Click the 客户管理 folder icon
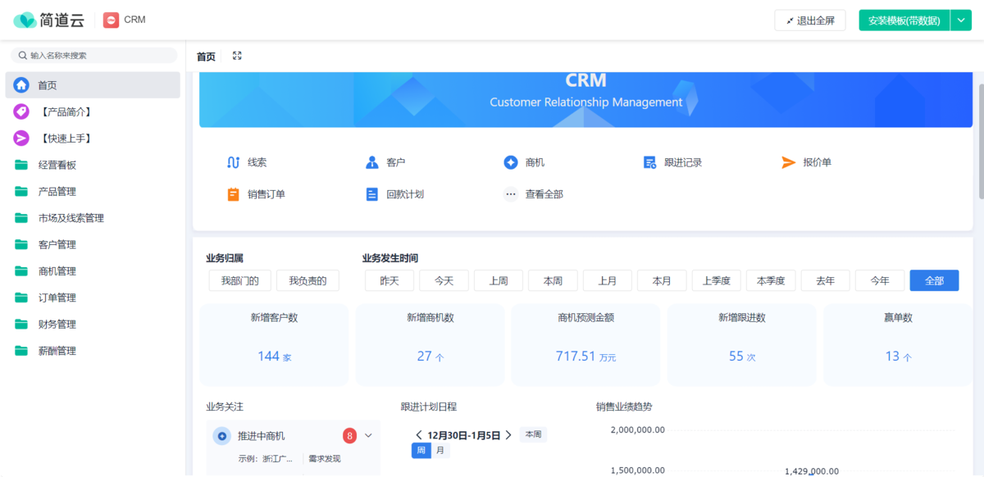 21,245
